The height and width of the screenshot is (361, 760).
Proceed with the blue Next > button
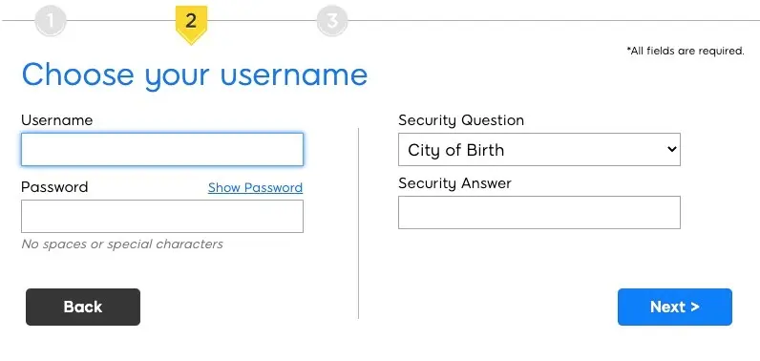[x=675, y=307]
